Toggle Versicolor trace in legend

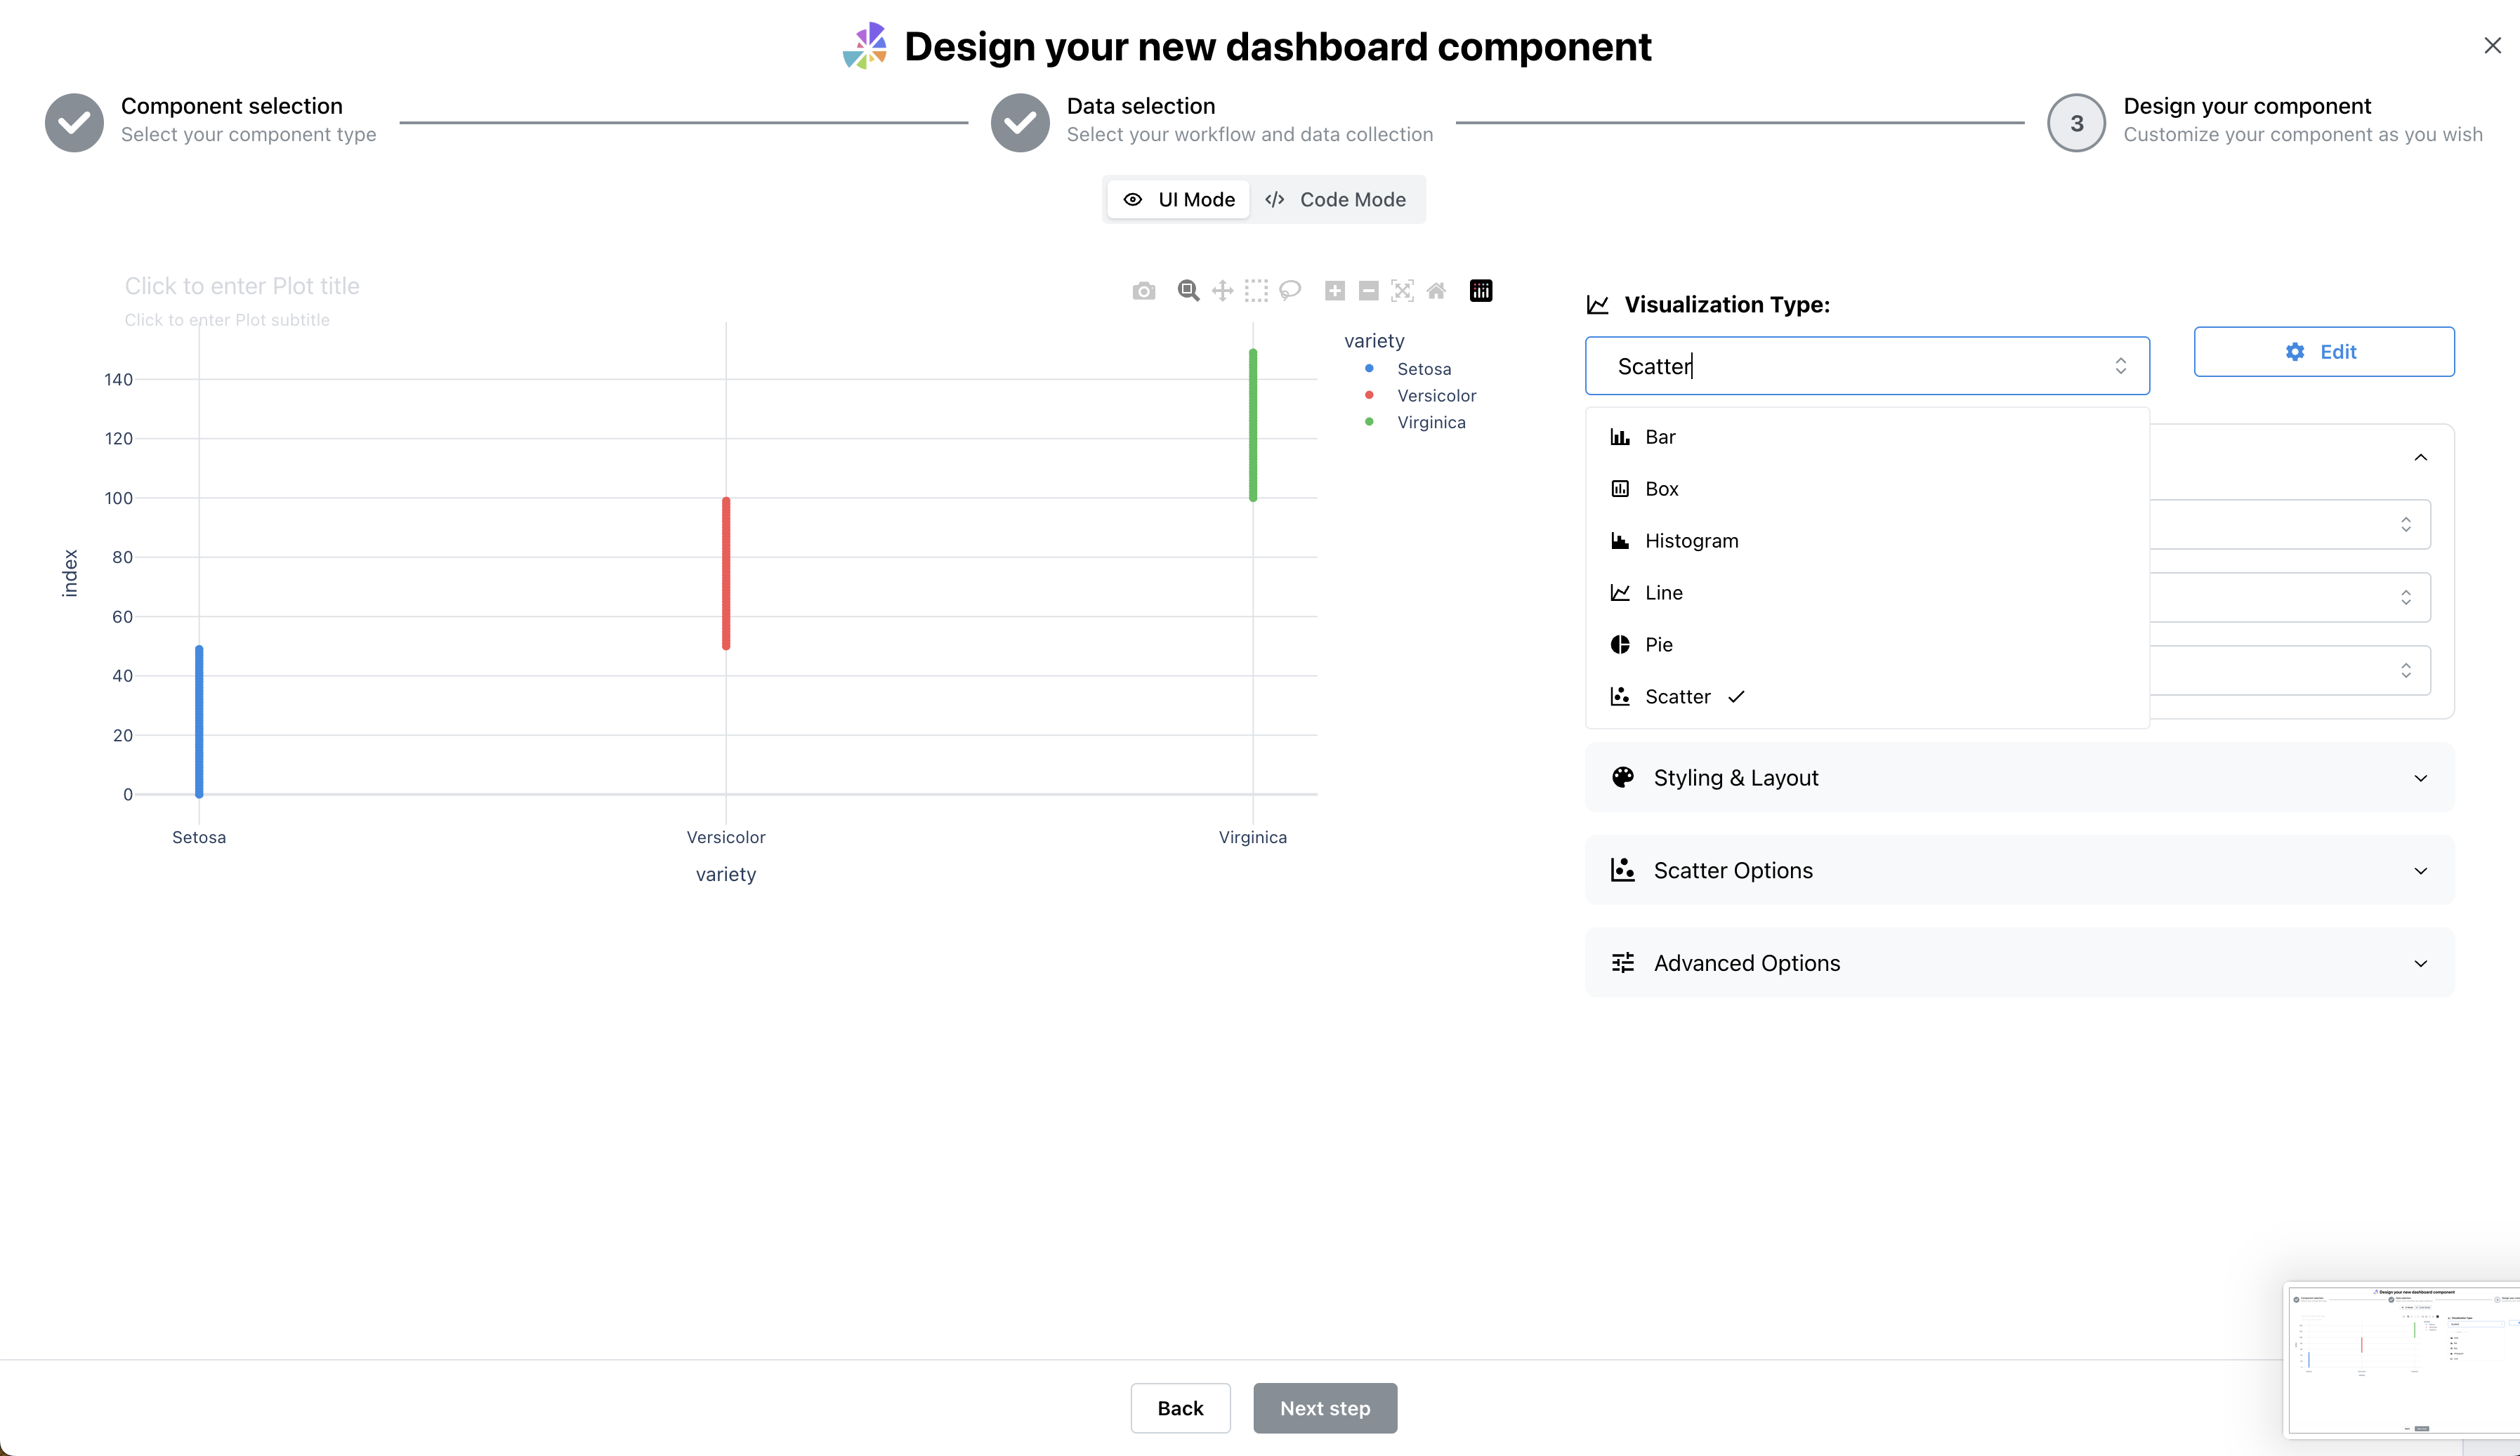click(x=1436, y=396)
